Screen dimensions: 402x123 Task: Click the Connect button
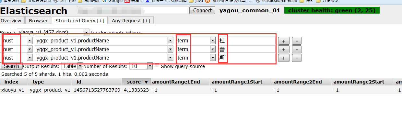coord(202,10)
